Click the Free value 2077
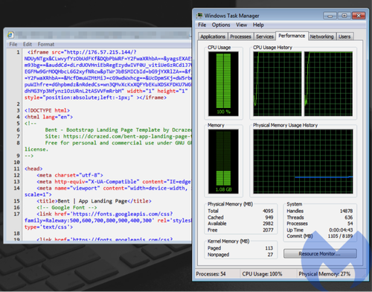 click(268, 230)
